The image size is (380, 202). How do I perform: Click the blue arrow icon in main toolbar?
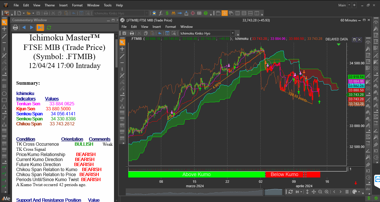[180, 13]
